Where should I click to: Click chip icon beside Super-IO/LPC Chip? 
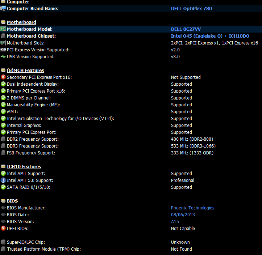pyautogui.click(x=3, y=242)
